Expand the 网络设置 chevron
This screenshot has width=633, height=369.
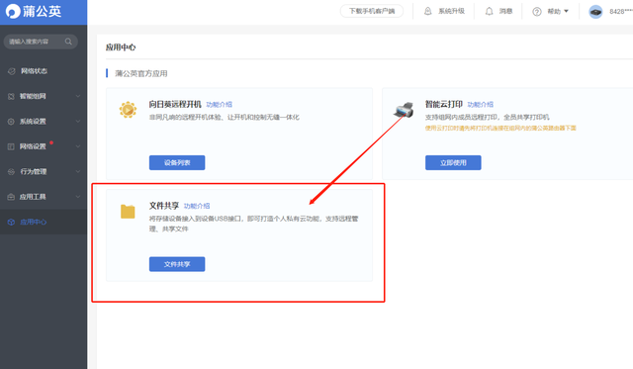pyautogui.click(x=78, y=146)
